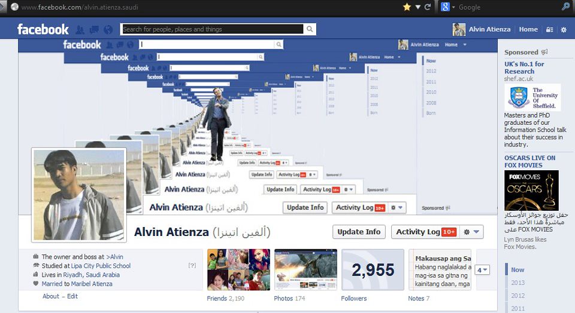Click Lyn Brusas likes Fox Movies text
The image size is (575, 313).
point(525,243)
